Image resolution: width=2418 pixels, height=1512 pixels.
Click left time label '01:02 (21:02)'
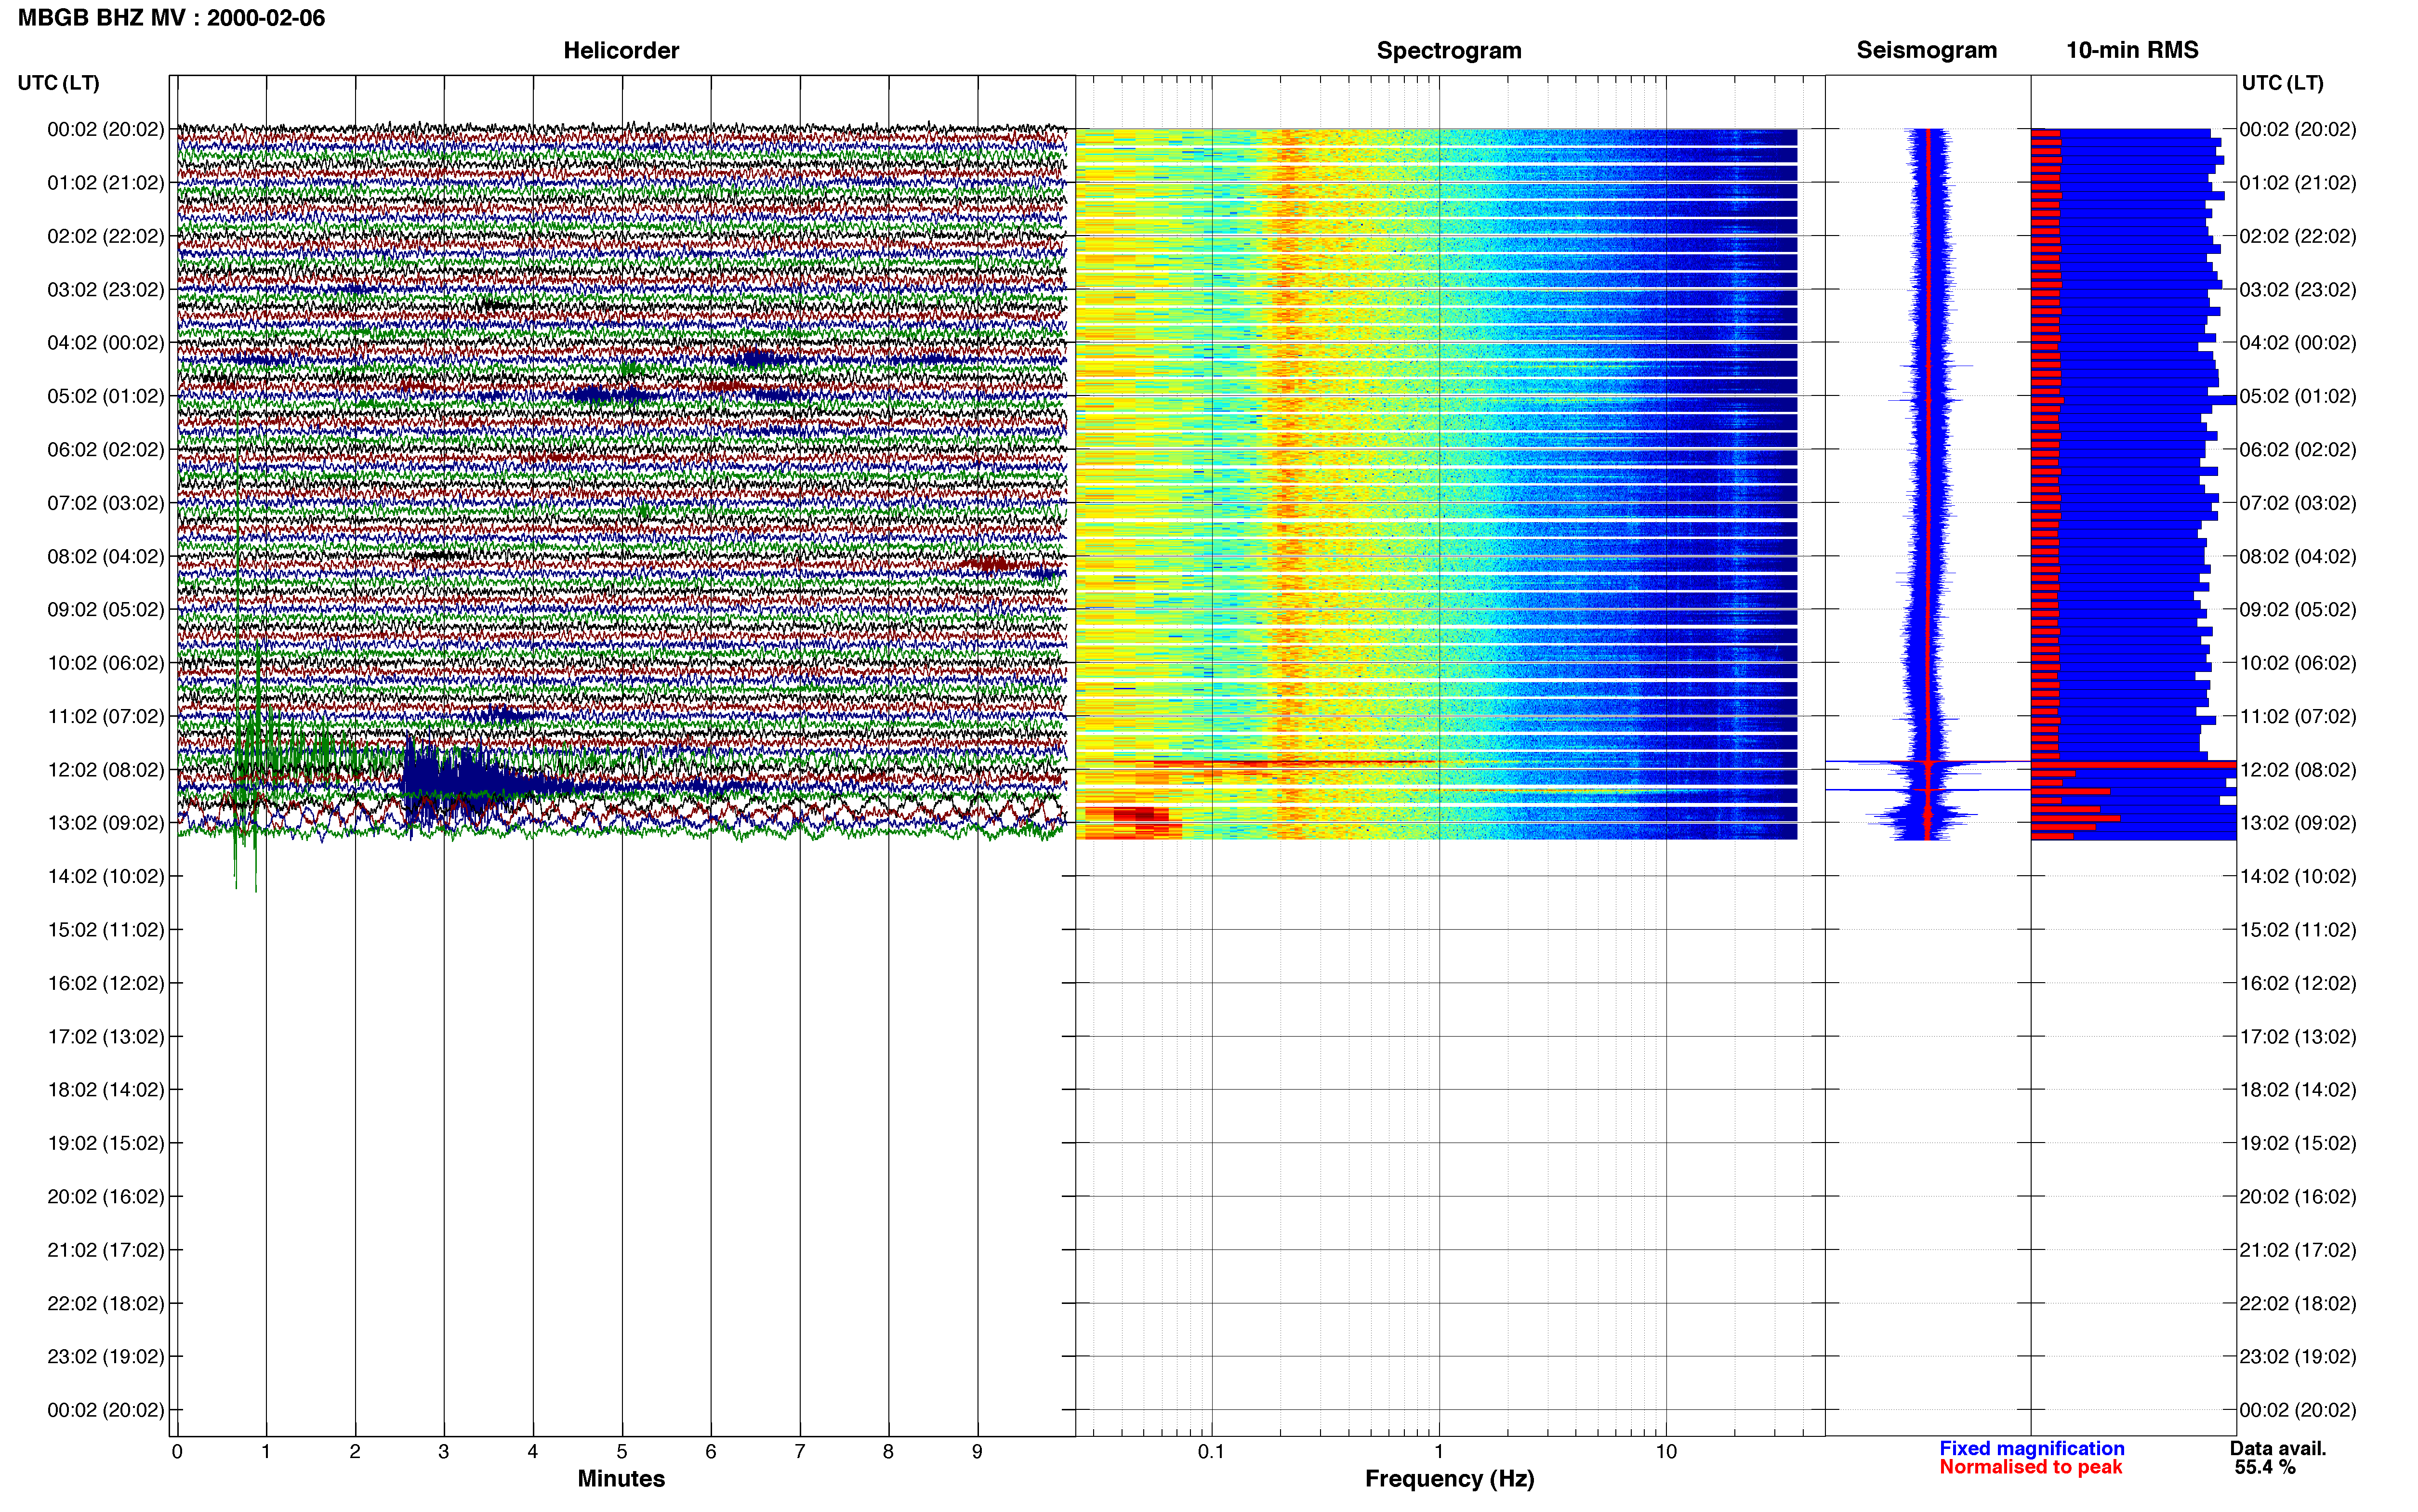coord(105,183)
